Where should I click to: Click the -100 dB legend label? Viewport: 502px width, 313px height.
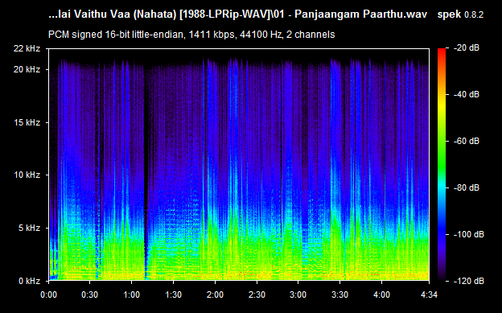click(469, 234)
